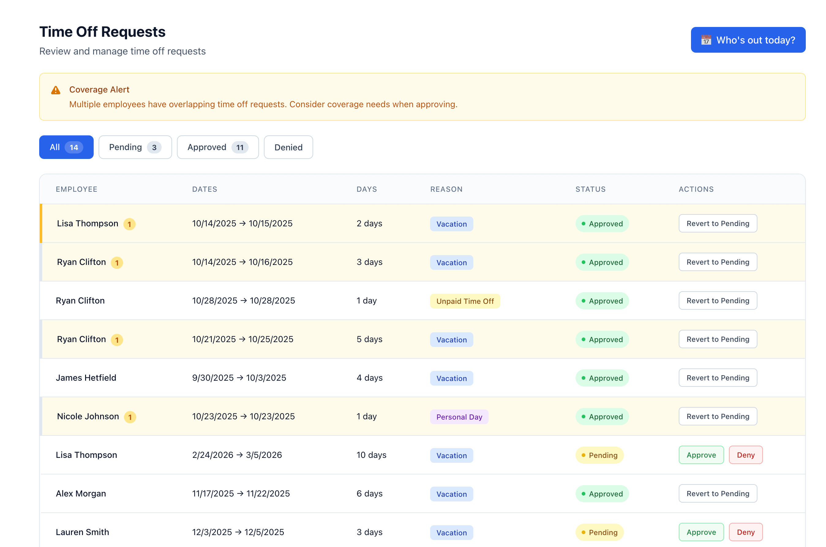826x547 pixels.
Task: Click the badge beside Ryan Clifton's 10/21 request
Action: pyautogui.click(x=117, y=340)
